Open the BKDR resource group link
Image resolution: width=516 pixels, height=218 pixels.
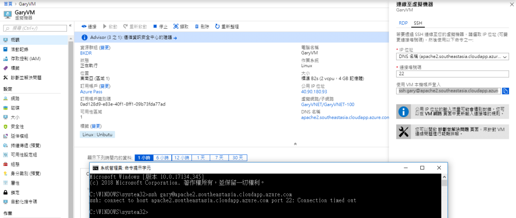[86, 52]
